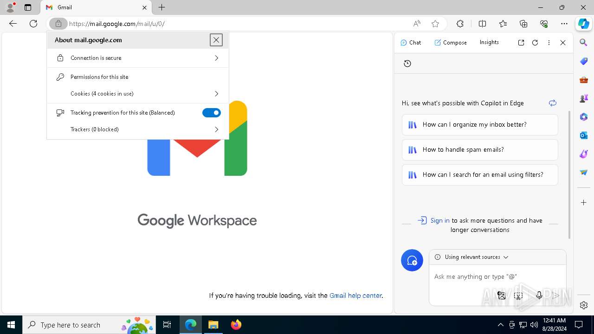The image size is (594, 334).
Task: Close the Copilot pane
Action: click(563, 43)
